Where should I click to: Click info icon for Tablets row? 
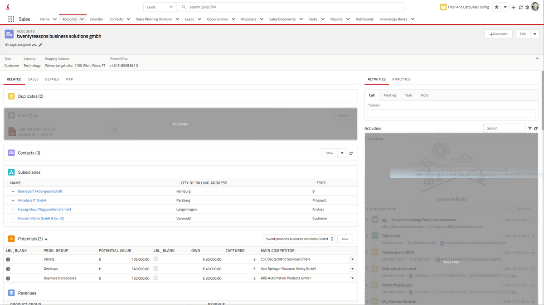8,260
